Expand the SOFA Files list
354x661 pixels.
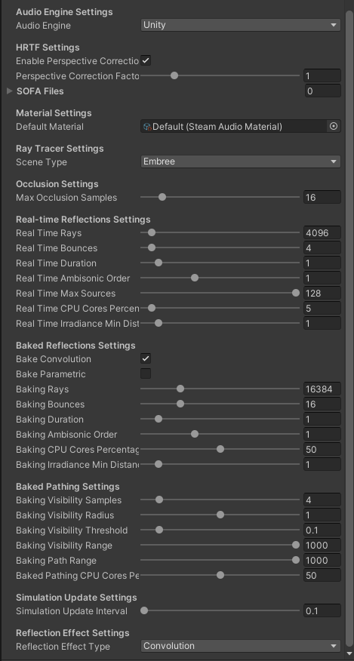click(10, 91)
